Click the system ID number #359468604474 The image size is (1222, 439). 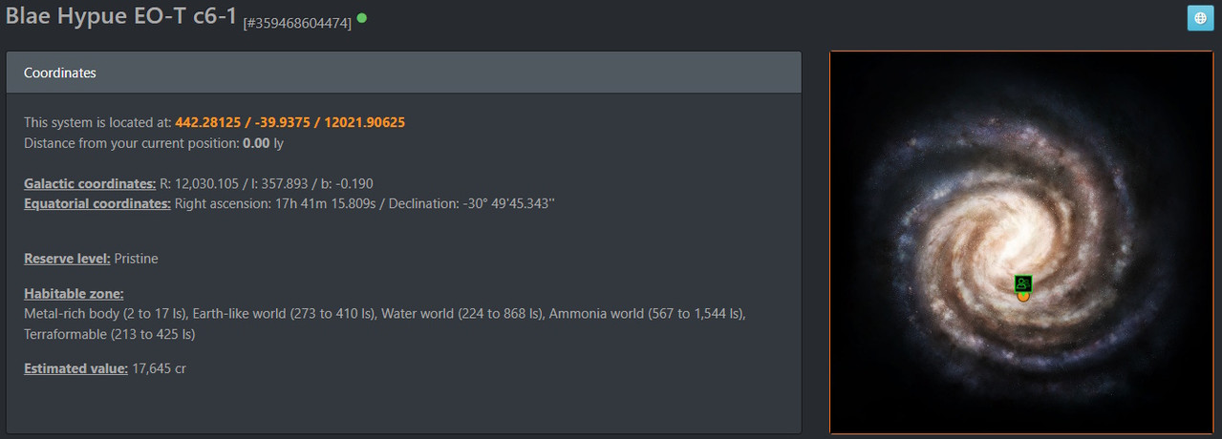pos(297,22)
